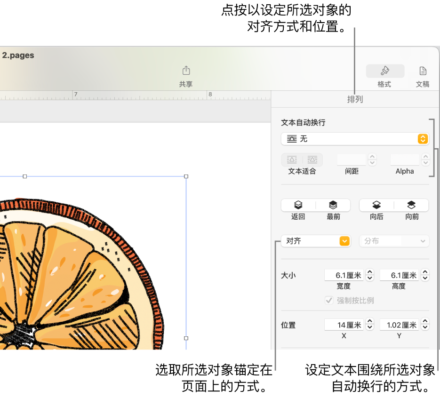Click the X position field showing 14厘米
The width and height of the screenshot is (440, 398).
[x=344, y=325]
